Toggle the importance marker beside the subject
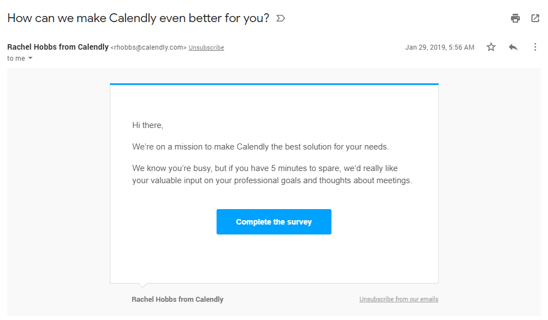Screen dimensions: 548x320 [x=281, y=19]
